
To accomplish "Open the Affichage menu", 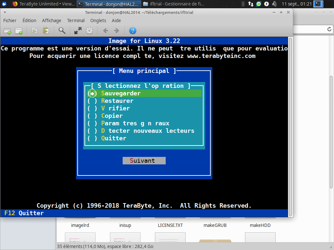I will (x=52, y=21).
